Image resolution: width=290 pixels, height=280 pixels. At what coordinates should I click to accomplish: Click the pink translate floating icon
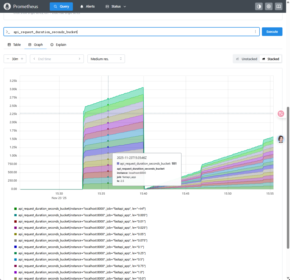pos(281,114)
